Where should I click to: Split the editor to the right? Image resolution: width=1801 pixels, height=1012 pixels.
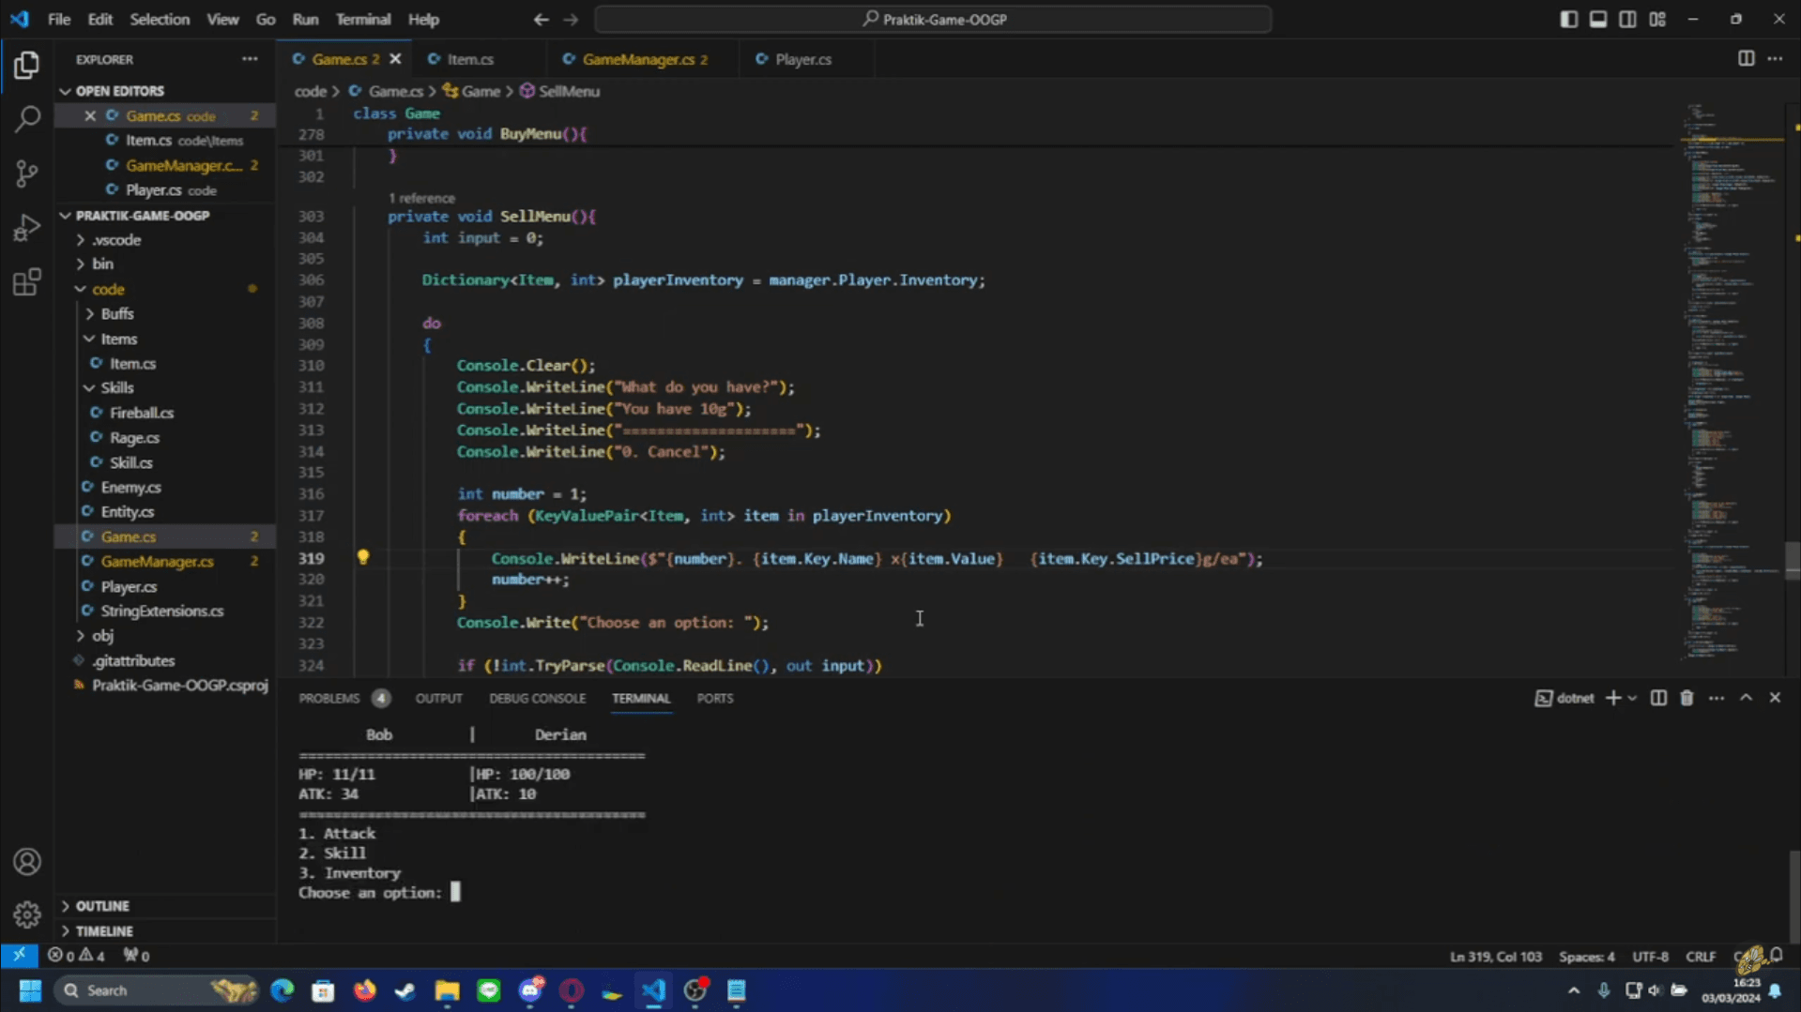coord(1746,59)
